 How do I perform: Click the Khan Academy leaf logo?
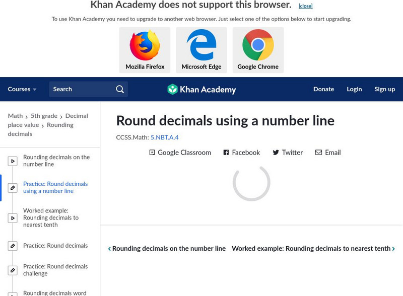pos(173,89)
